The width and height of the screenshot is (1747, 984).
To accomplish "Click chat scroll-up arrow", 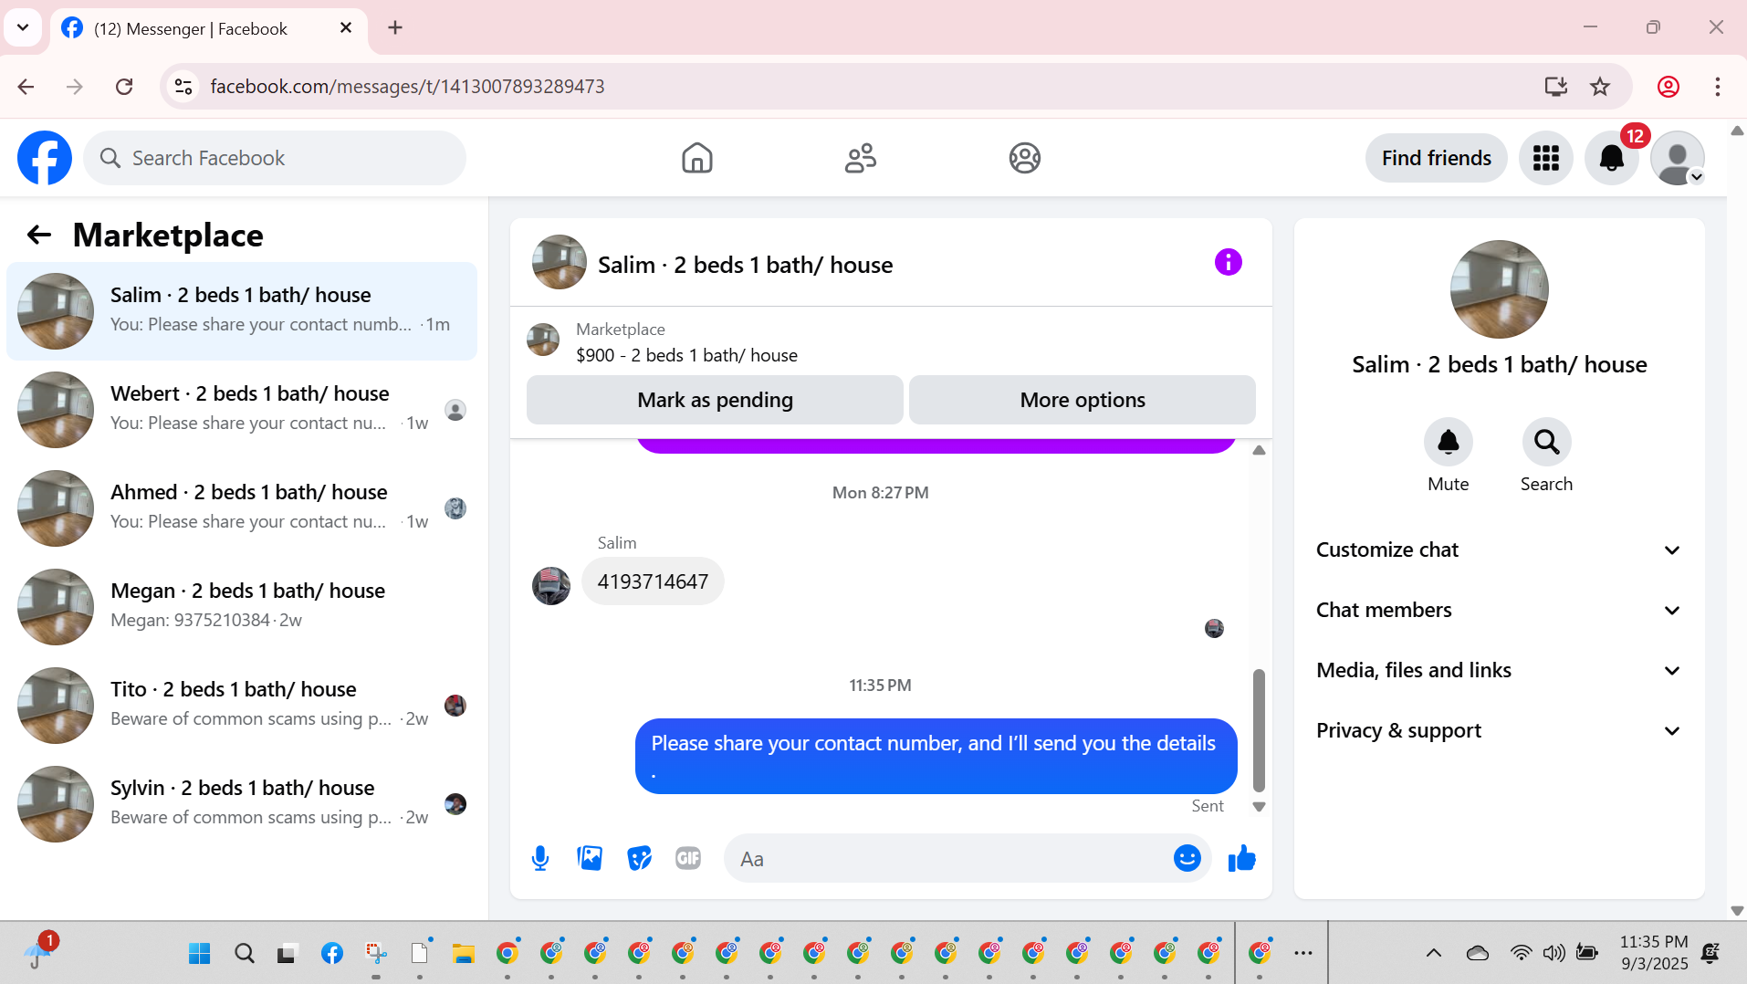I will click(1259, 450).
